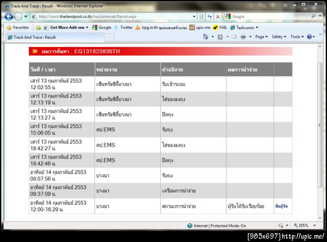This screenshot has height=242, width=327.
Task: Stop loading with the red X icon
Action: click(217, 16)
